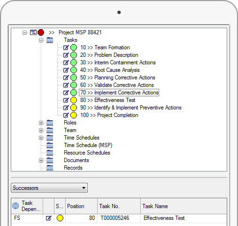Click the folder icon for Time Schedule (MSP)
This screenshot has height=226, width=238.
(50, 145)
